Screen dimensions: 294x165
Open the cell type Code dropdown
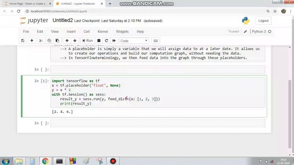tap(134, 41)
